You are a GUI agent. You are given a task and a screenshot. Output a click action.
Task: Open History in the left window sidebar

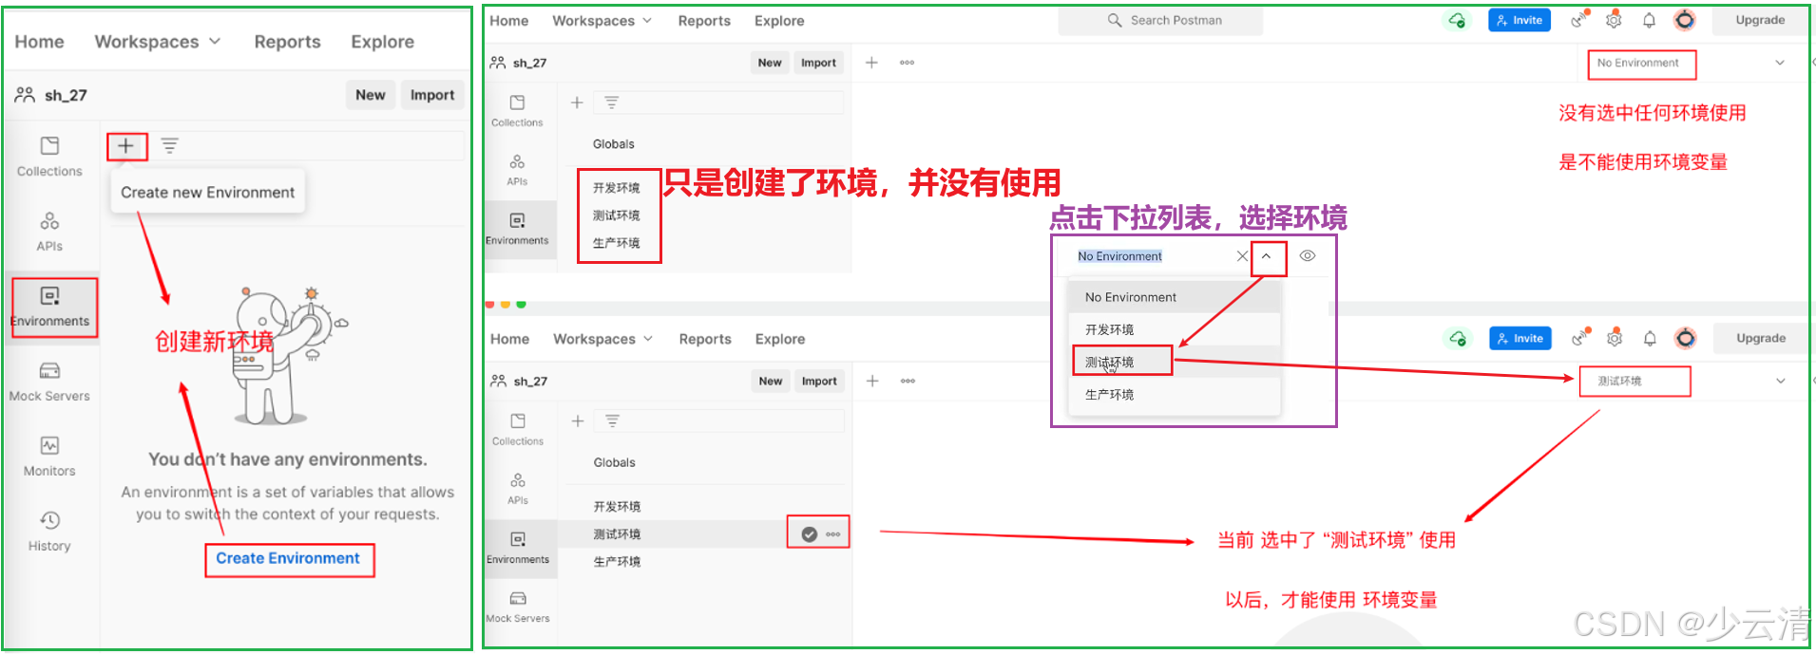point(49,532)
